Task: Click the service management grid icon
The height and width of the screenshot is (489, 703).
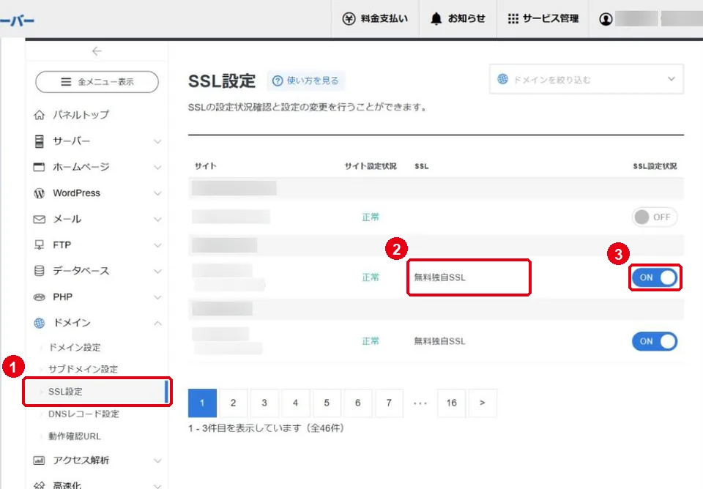Action: 513,18
